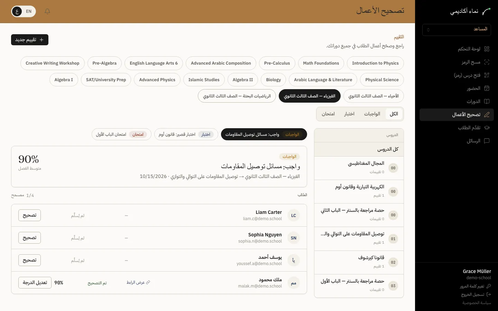This screenshot has width=498, height=311.
Task: Select the Physical Science course chip
Action: 382,80
